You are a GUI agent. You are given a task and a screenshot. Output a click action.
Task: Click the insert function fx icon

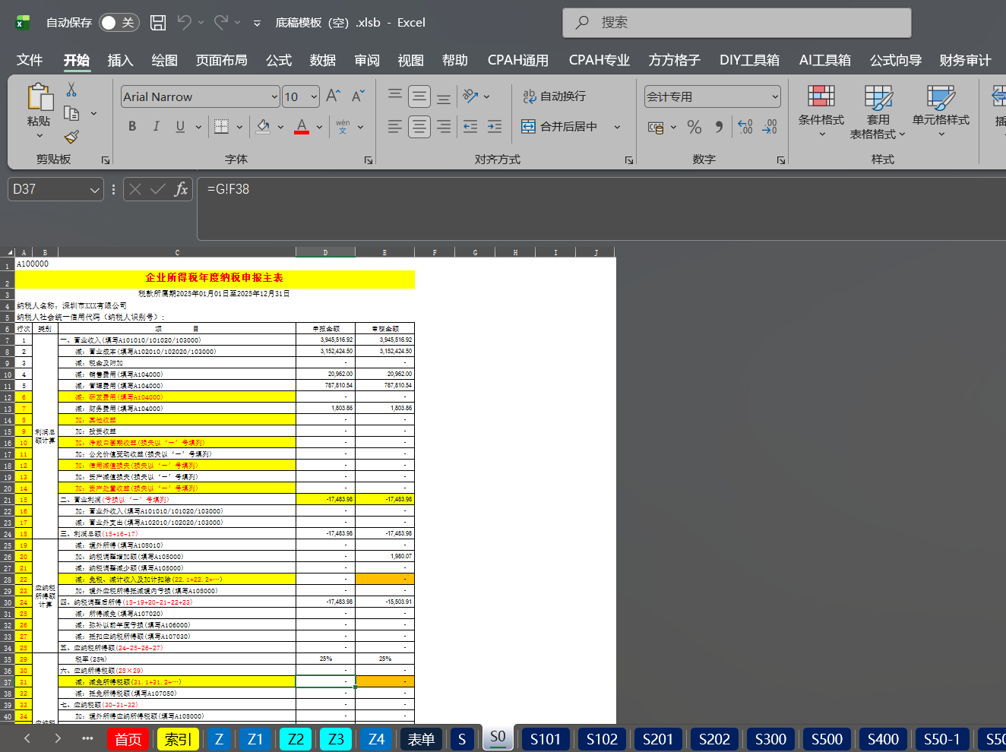(181, 189)
